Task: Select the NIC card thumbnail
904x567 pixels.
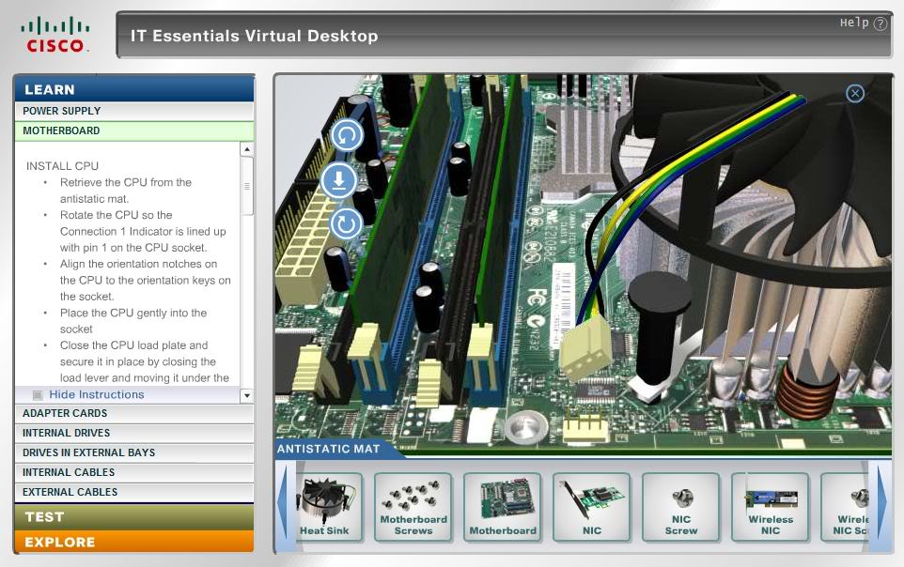Action: tap(591, 507)
